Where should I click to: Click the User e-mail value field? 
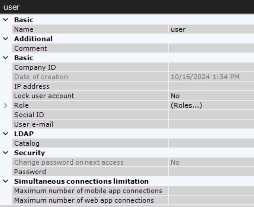211,124
